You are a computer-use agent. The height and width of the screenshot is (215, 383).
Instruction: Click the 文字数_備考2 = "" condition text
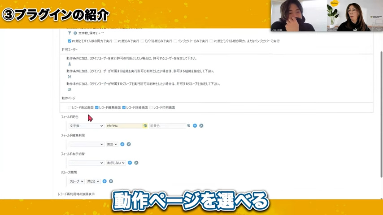point(91,33)
